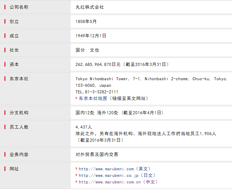This screenshot has height=190, width=232.
Task: Click the company name 丸红株式会社 text
Action: tap(90, 7)
